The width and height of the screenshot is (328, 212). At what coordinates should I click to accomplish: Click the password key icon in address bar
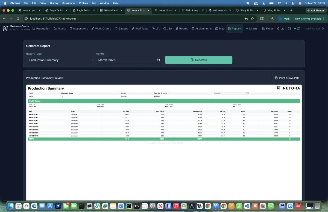246,19
